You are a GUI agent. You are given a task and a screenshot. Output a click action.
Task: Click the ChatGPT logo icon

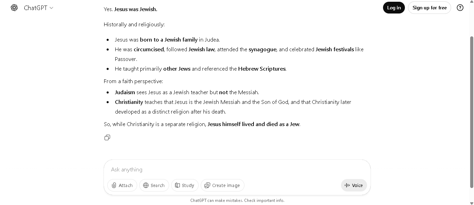pyautogui.click(x=14, y=8)
